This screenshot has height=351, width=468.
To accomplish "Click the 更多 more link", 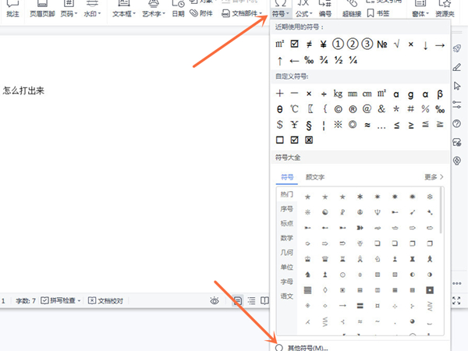I will [433, 177].
